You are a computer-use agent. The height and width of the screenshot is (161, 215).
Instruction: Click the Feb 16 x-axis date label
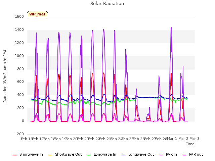pyautogui.click(x=27, y=139)
